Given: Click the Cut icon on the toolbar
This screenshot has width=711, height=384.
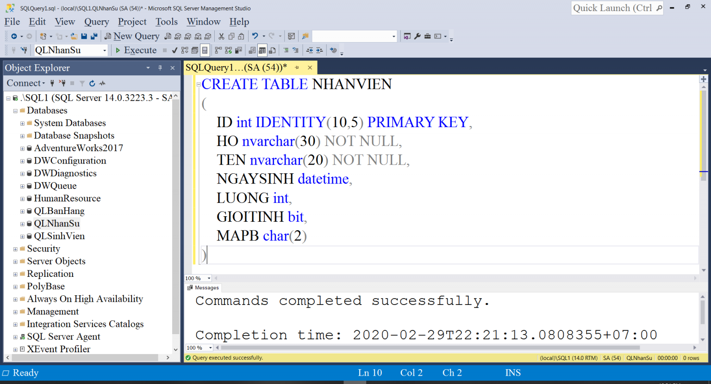Looking at the screenshot, I should (x=222, y=36).
